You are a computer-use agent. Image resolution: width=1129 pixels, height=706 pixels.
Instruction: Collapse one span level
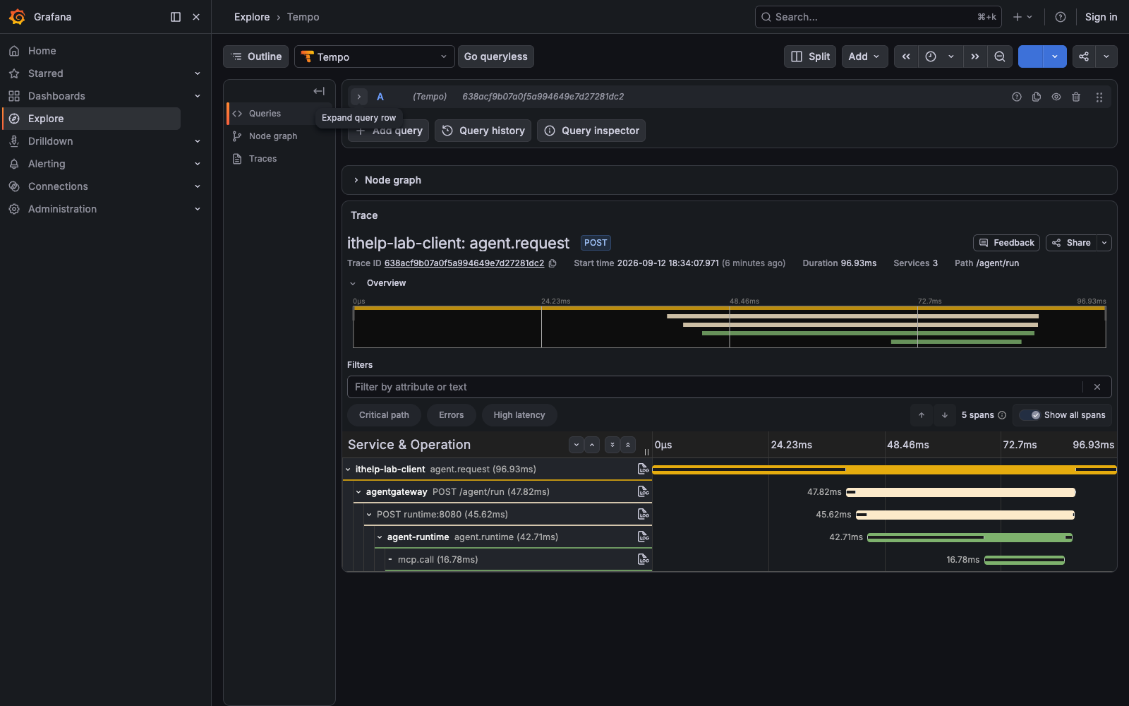593,445
